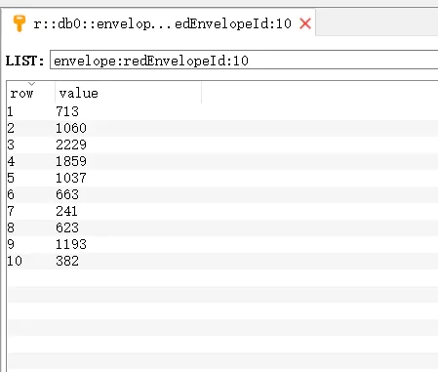Toggle the sort arrow above row header

pyautogui.click(x=31, y=84)
